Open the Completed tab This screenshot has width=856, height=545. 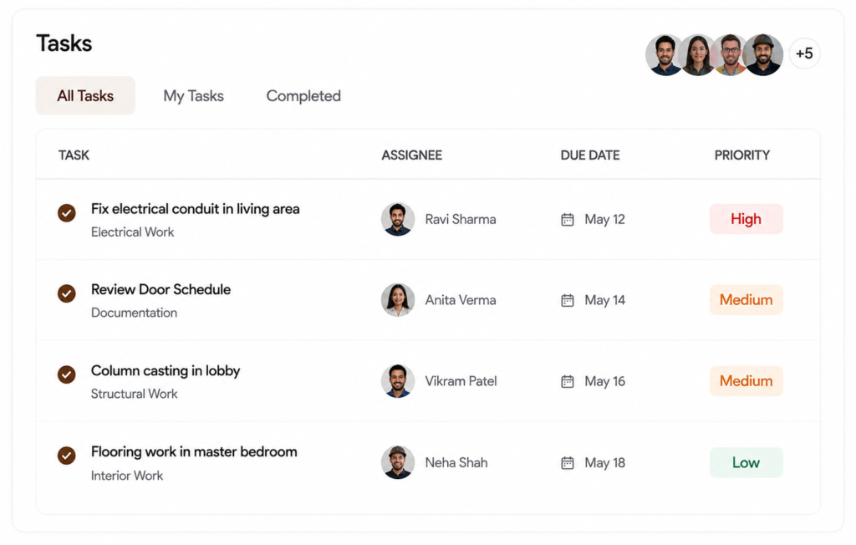click(303, 95)
